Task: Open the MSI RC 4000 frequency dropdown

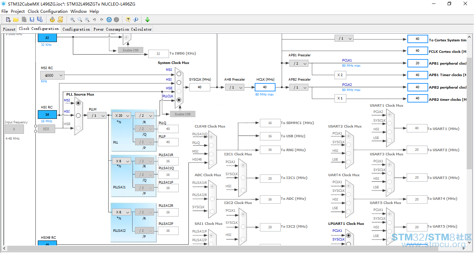Action: tap(53, 75)
